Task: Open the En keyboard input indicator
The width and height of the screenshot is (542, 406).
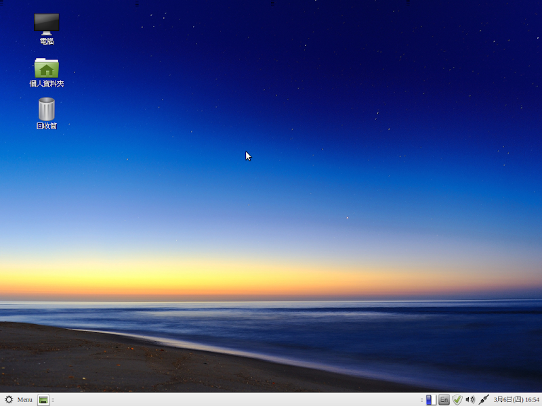Action: click(444, 400)
